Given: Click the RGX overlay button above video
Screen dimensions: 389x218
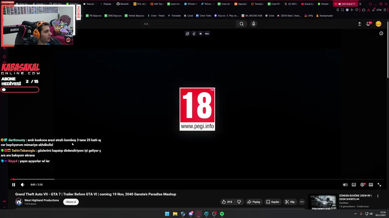Looking at the screenshot, I should click(x=207, y=34).
